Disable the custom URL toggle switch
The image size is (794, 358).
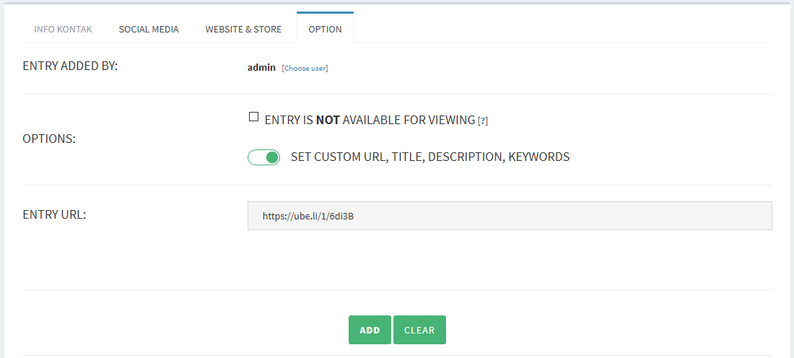pyautogui.click(x=263, y=157)
